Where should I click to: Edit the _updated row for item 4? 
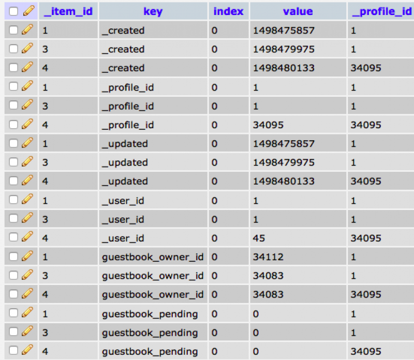(x=27, y=181)
